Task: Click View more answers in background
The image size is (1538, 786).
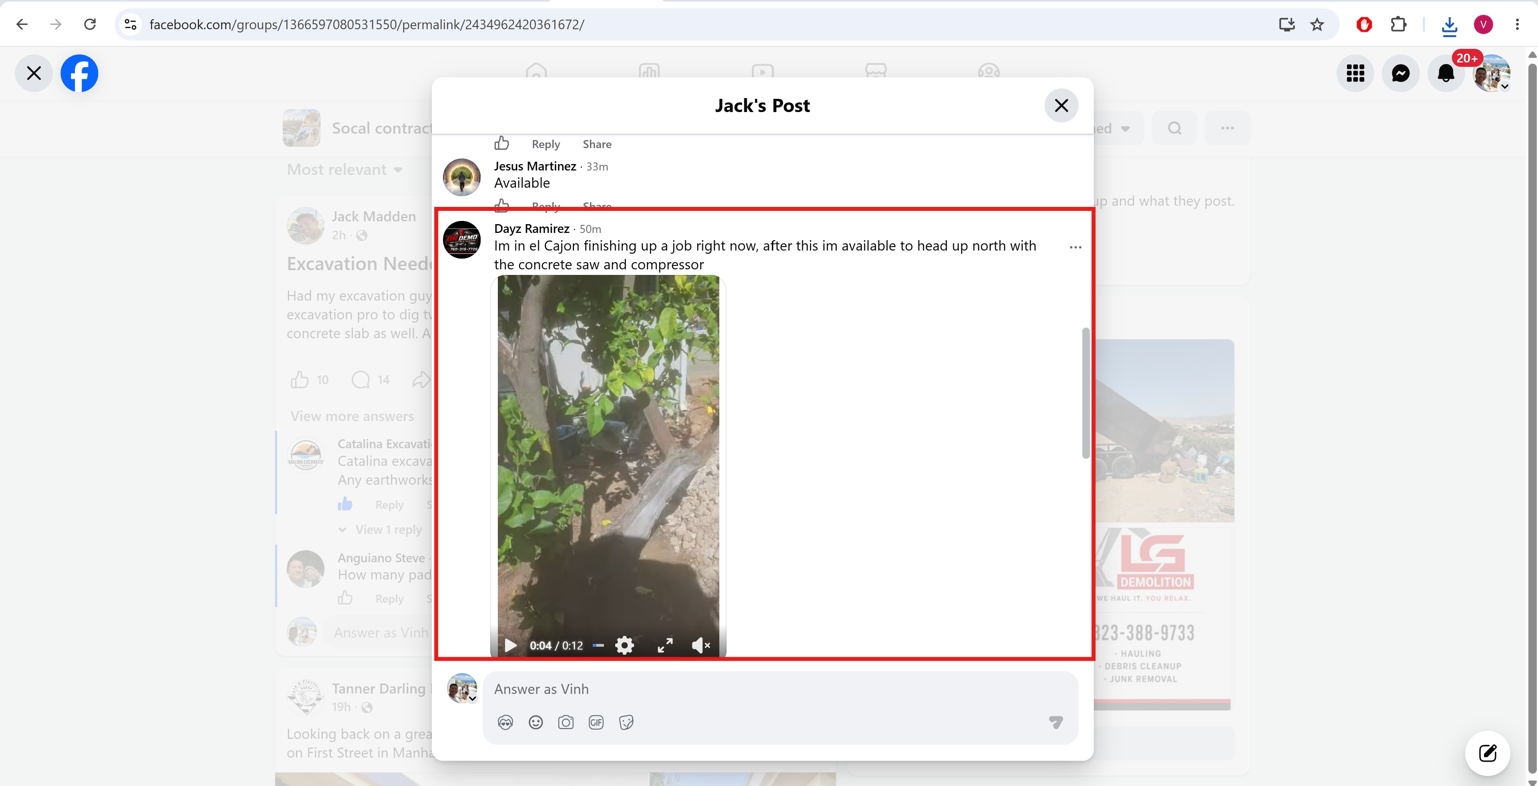Action: click(352, 416)
